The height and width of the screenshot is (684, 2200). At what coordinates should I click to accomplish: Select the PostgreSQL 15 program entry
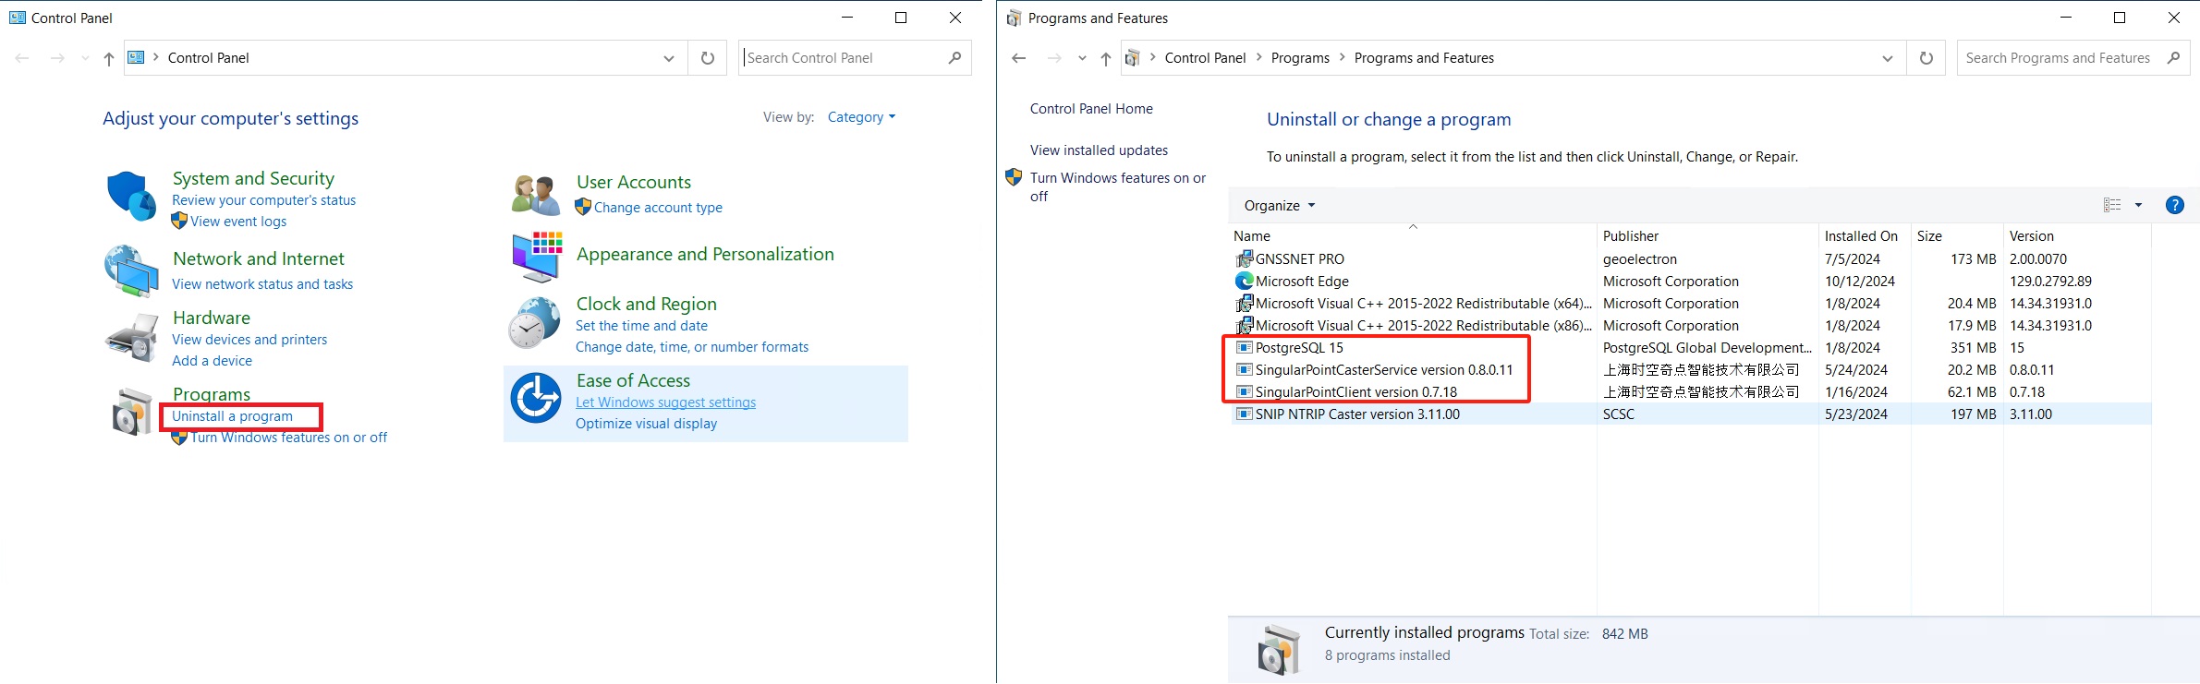click(x=1299, y=348)
